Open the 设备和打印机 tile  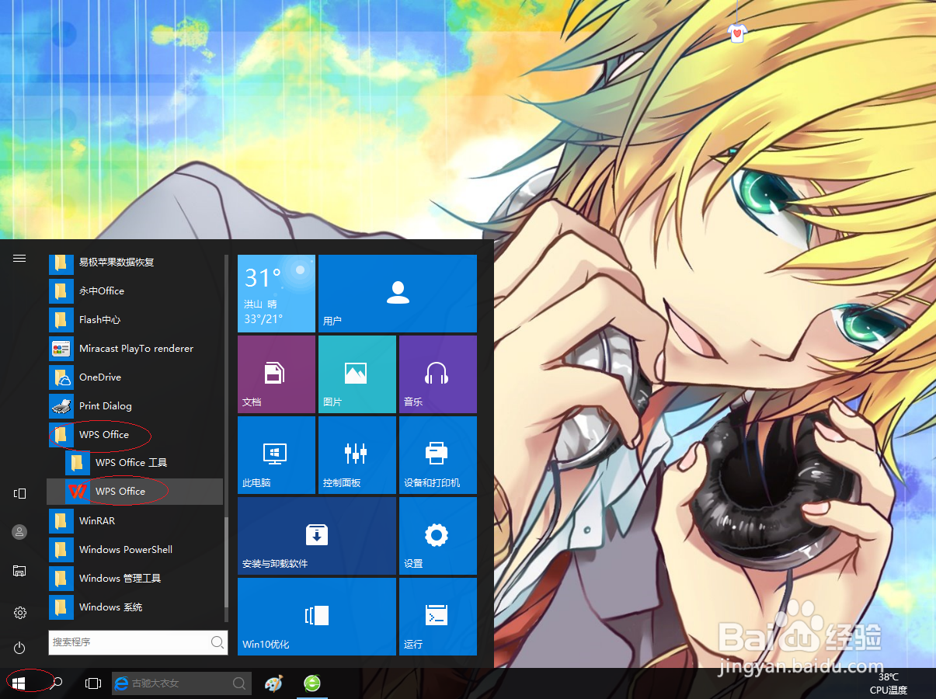(x=438, y=455)
